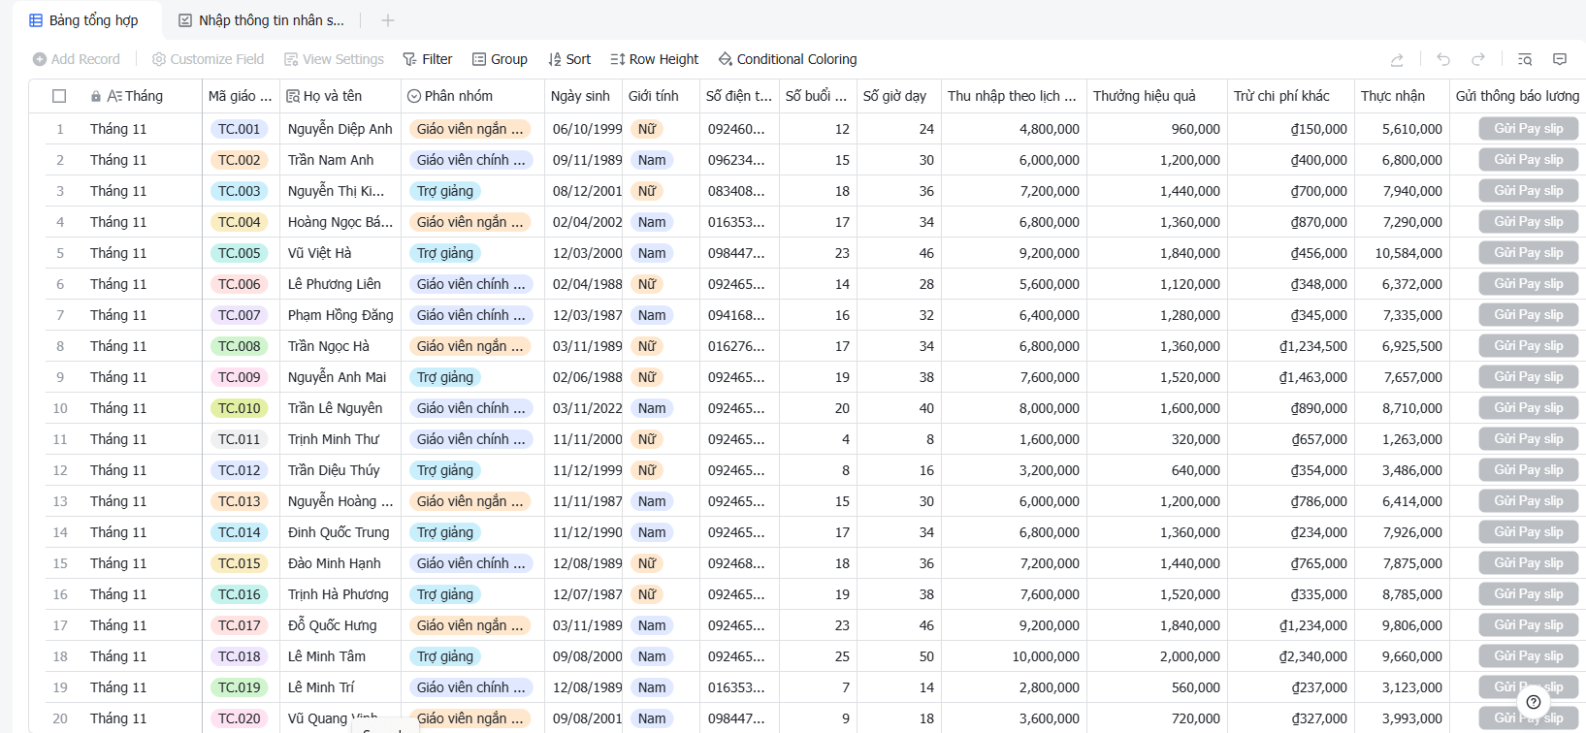The image size is (1586, 733).
Task: Select the TC.008 green code tag
Action: tap(239, 346)
